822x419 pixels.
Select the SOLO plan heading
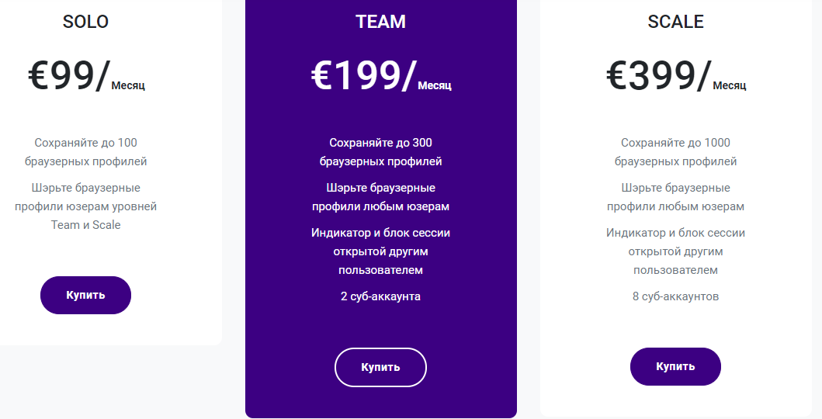[85, 22]
